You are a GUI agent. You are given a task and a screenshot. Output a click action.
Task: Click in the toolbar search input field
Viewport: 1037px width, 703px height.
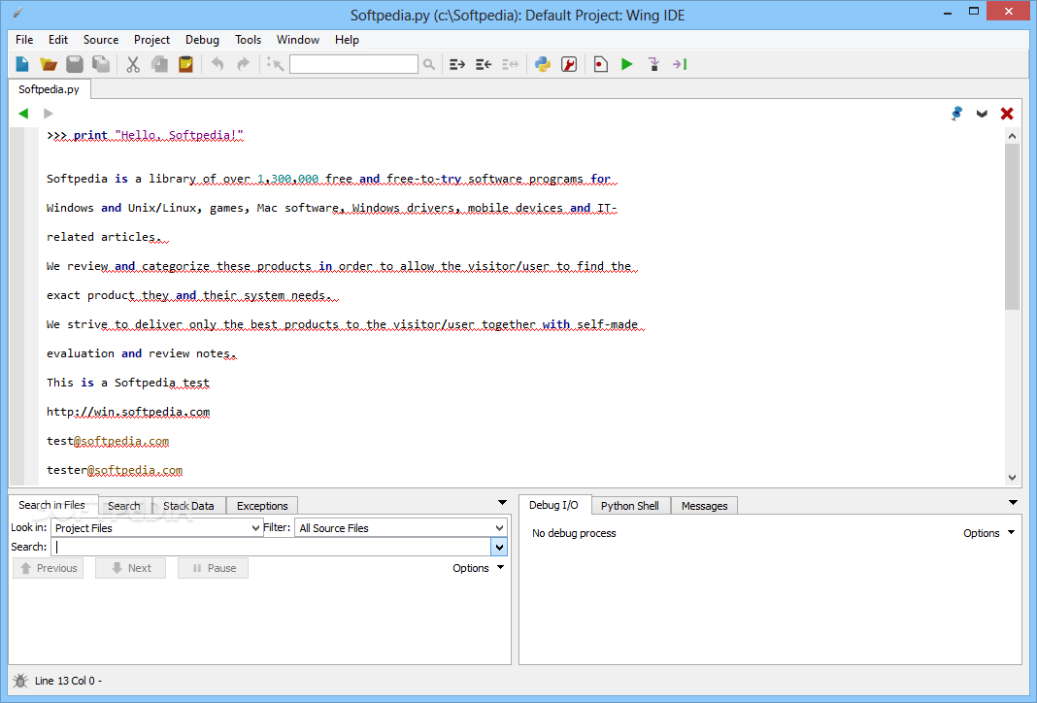[353, 64]
